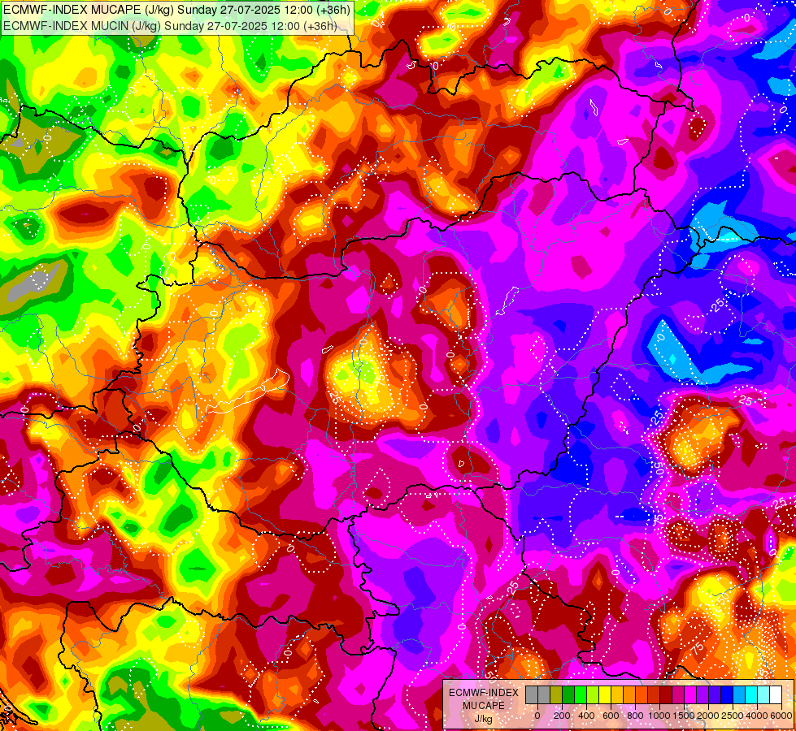
Task: Click the legend value 2500
Action: click(733, 716)
